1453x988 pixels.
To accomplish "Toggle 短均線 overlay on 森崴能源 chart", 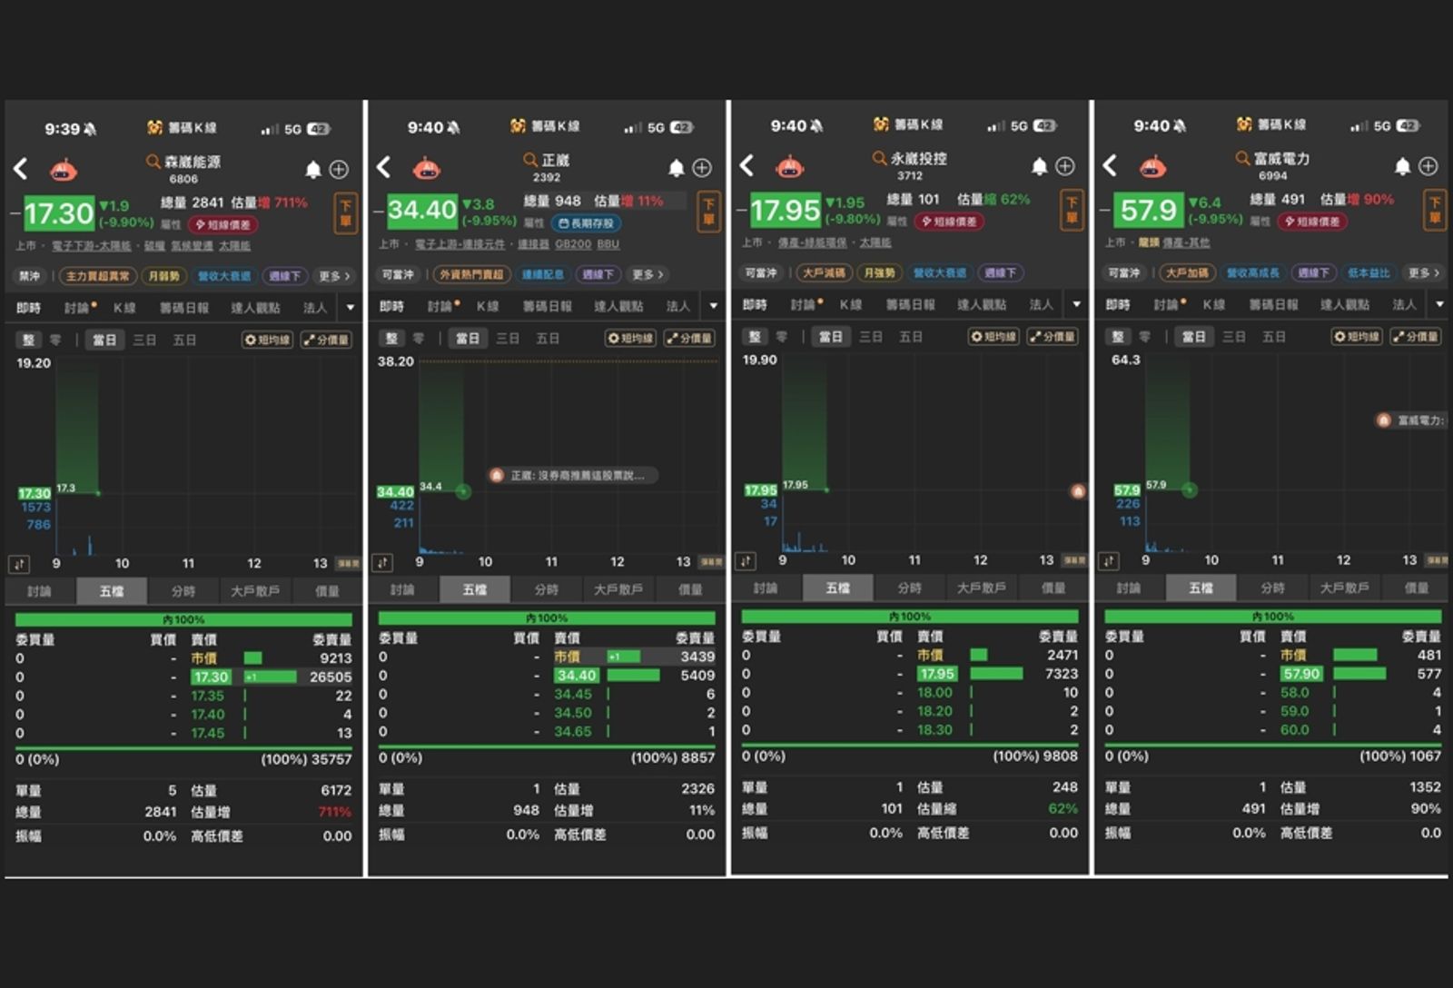I will [x=268, y=341].
